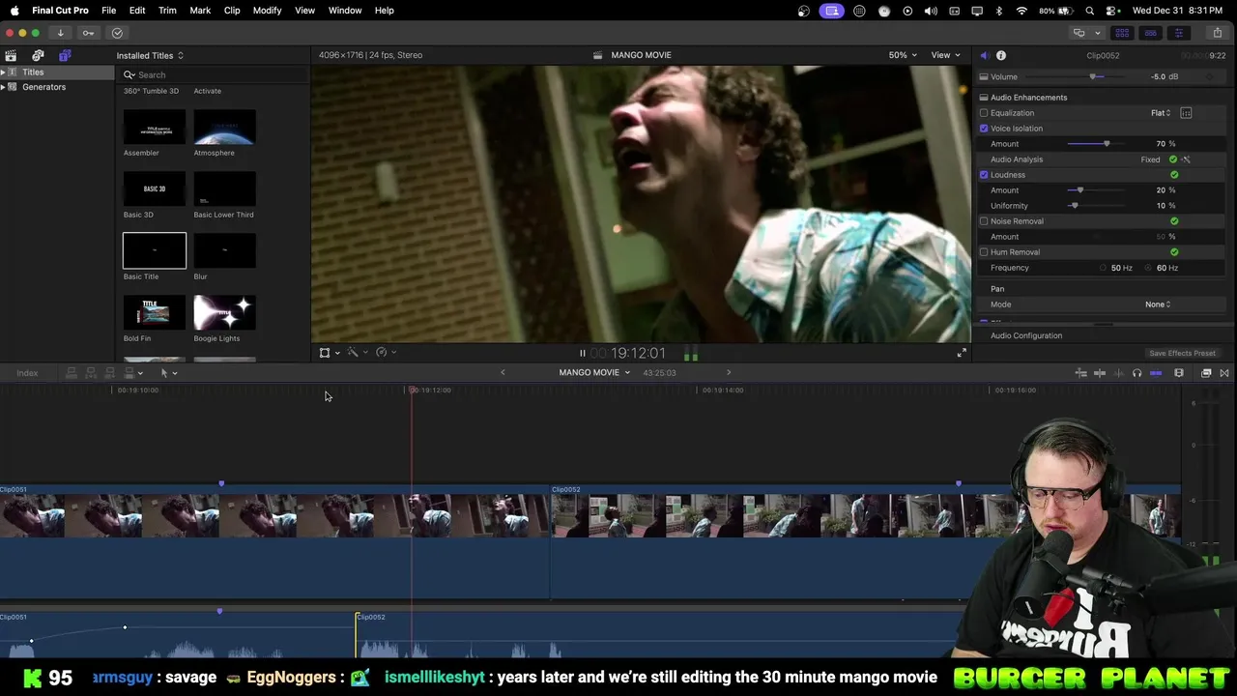Viewport: 1237px width, 696px height.
Task: Click the Share export icon
Action: click(1217, 33)
